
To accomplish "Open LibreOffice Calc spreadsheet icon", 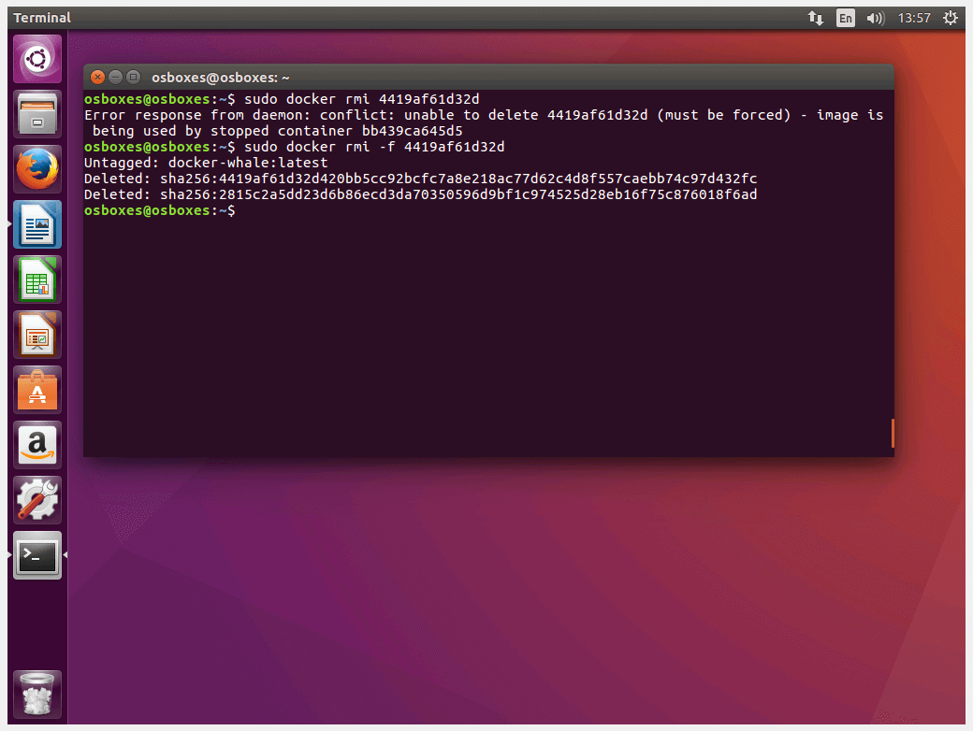I will [37, 279].
